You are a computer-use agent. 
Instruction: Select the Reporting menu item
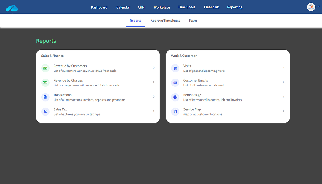click(235, 7)
